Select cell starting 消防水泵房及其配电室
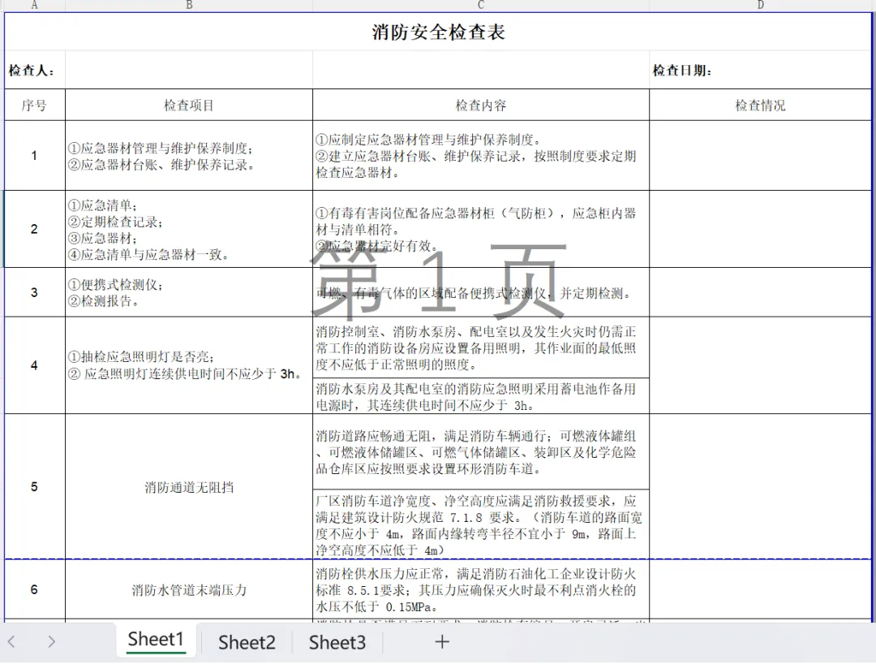 [481, 395]
